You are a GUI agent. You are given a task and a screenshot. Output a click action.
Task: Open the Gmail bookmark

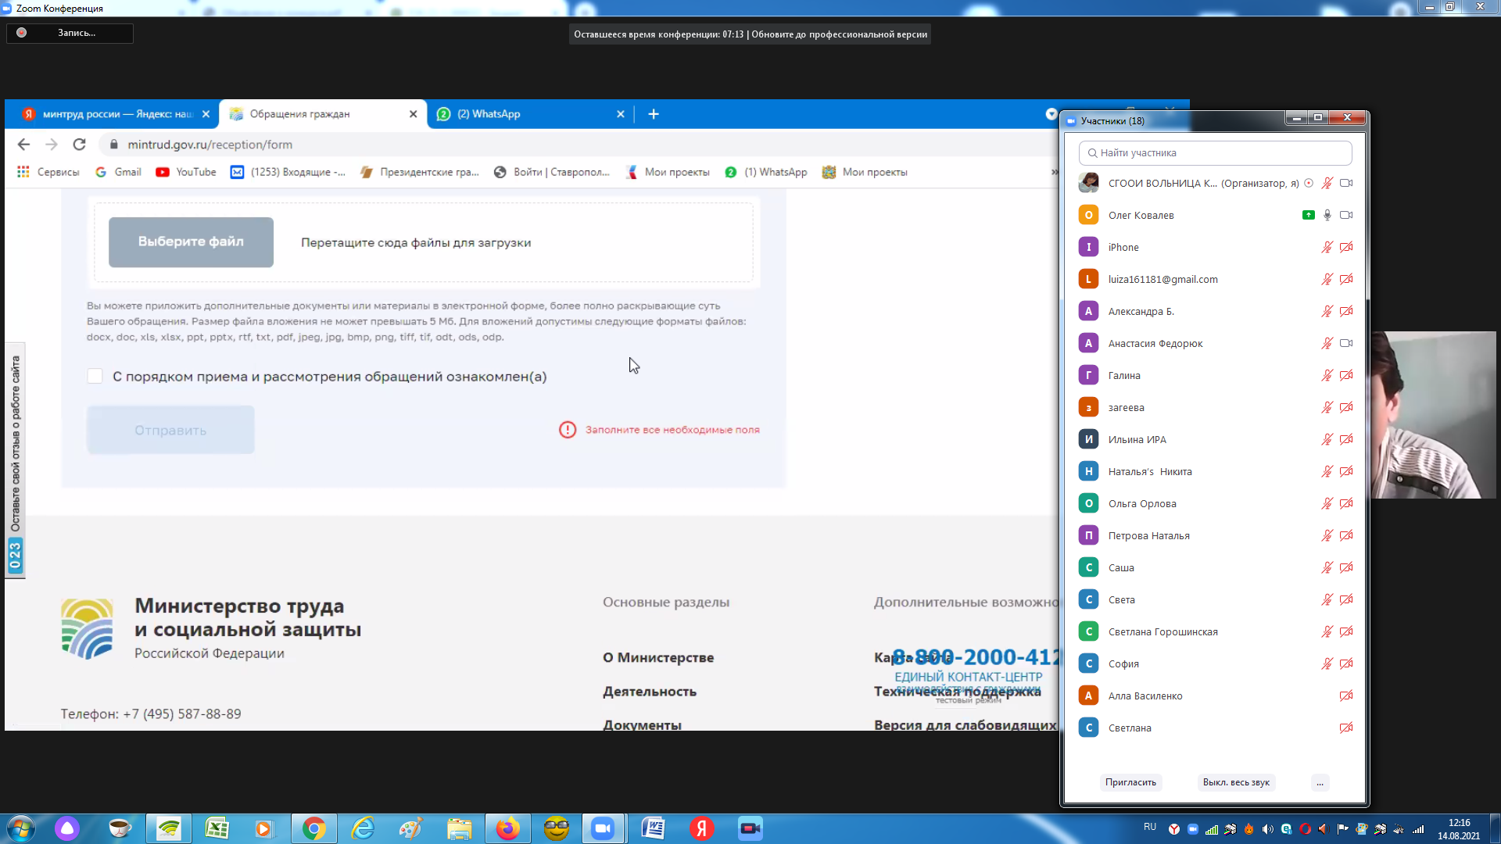click(119, 172)
